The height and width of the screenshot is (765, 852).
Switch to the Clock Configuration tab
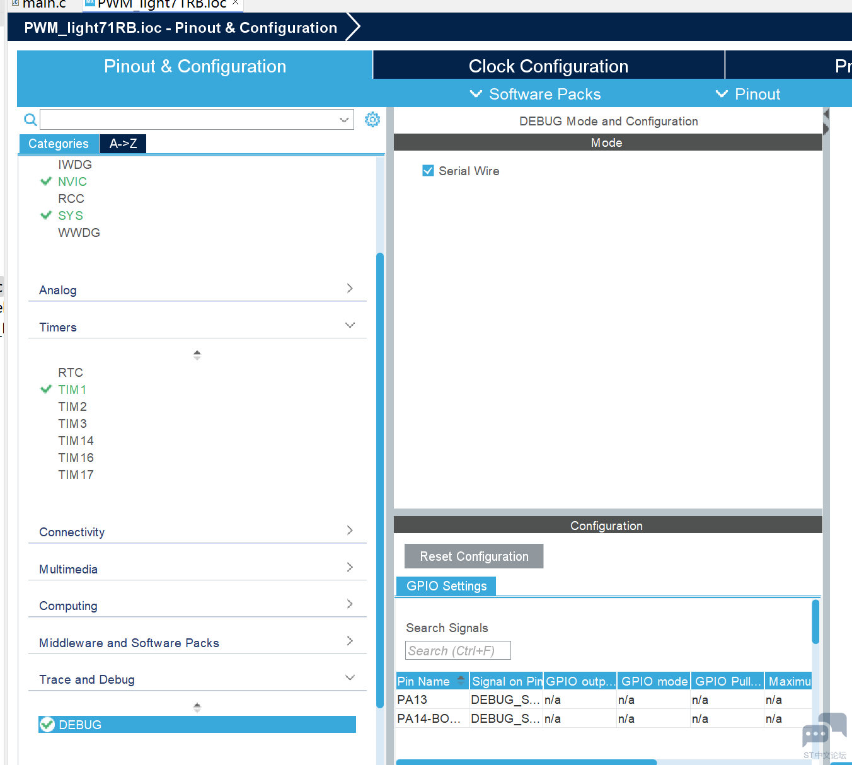(x=548, y=66)
